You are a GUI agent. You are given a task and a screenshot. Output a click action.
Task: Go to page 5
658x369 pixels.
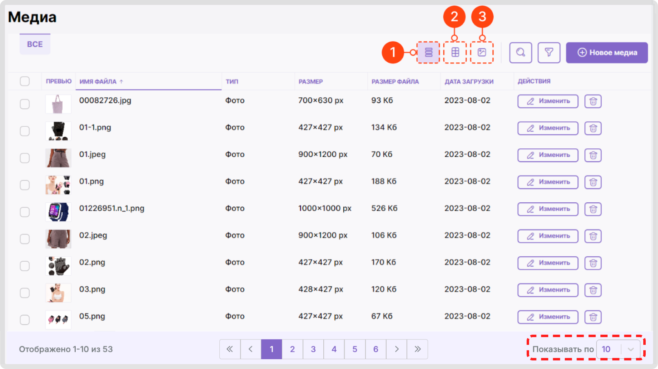(x=355, y=349)
